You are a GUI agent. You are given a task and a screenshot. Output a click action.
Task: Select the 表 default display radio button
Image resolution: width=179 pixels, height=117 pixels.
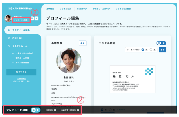[x=143, y=50]
